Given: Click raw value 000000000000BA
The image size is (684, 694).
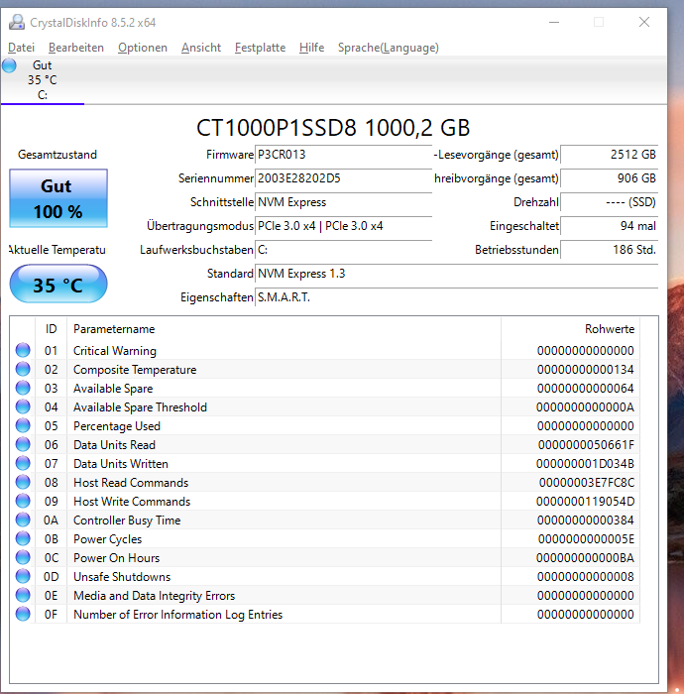Looking at the screenshot, I should pos(585,558).
